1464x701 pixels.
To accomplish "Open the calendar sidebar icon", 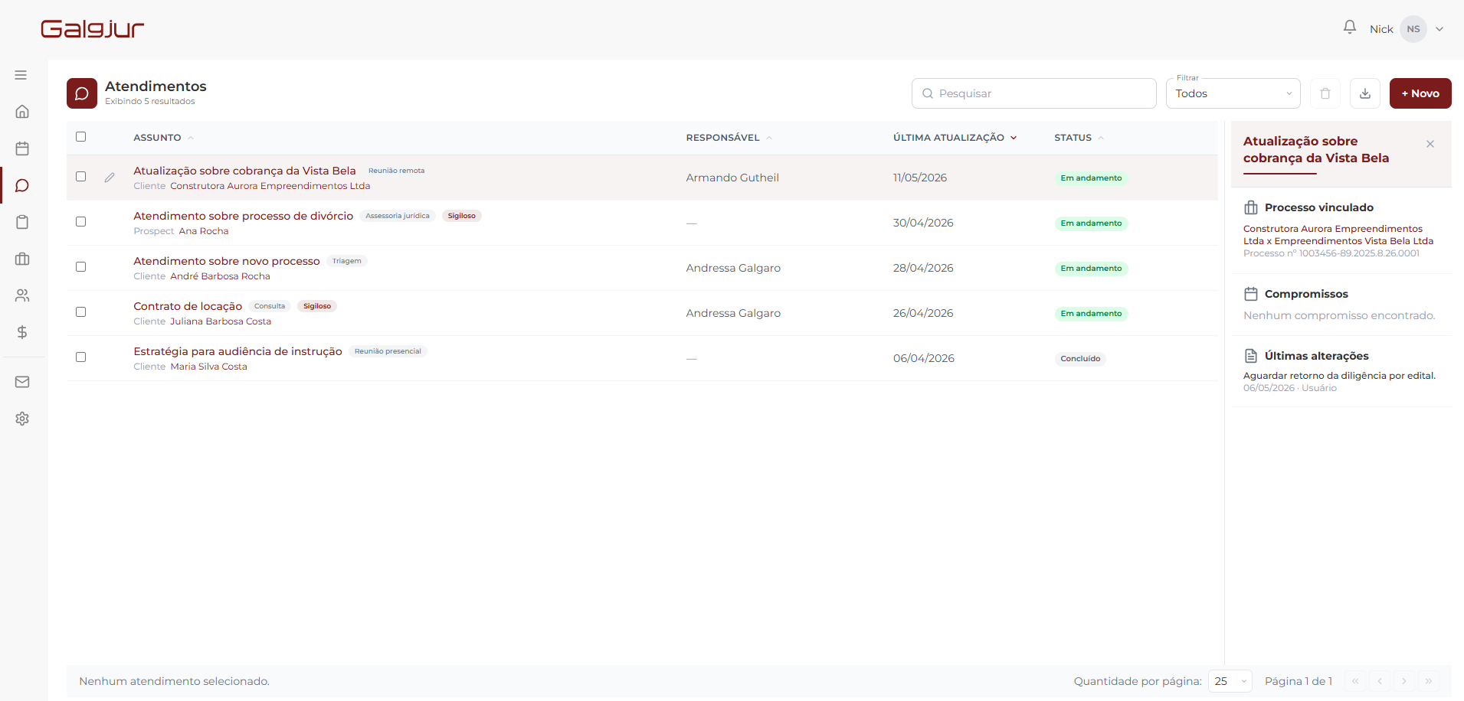I will pos(22,148).
